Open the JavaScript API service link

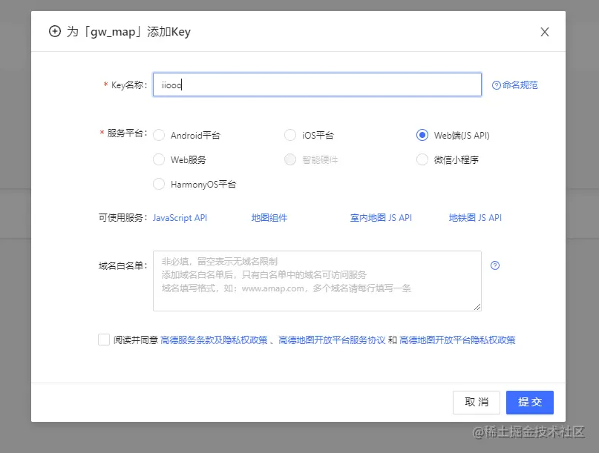(x=180, y=218)
